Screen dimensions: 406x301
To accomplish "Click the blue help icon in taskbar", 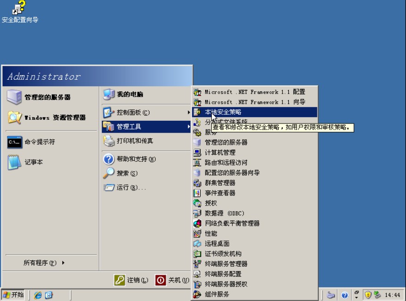I will coord(345,295).
